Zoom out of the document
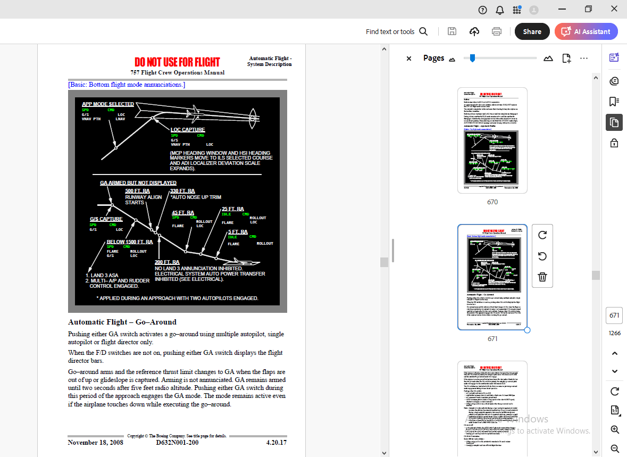Screen dimensions: 627x457 614,450
